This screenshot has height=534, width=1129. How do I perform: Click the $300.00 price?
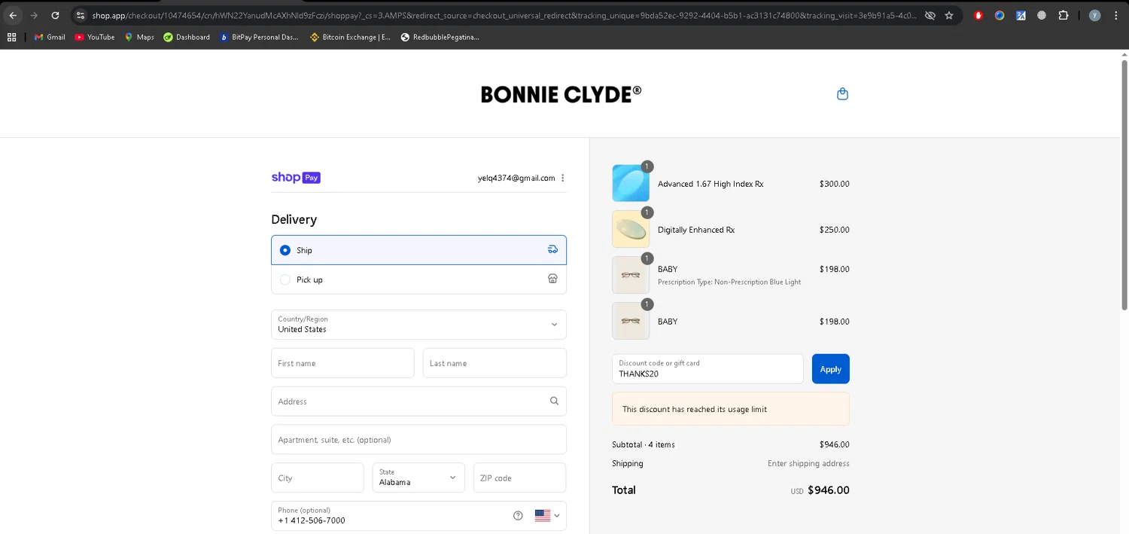834,184
